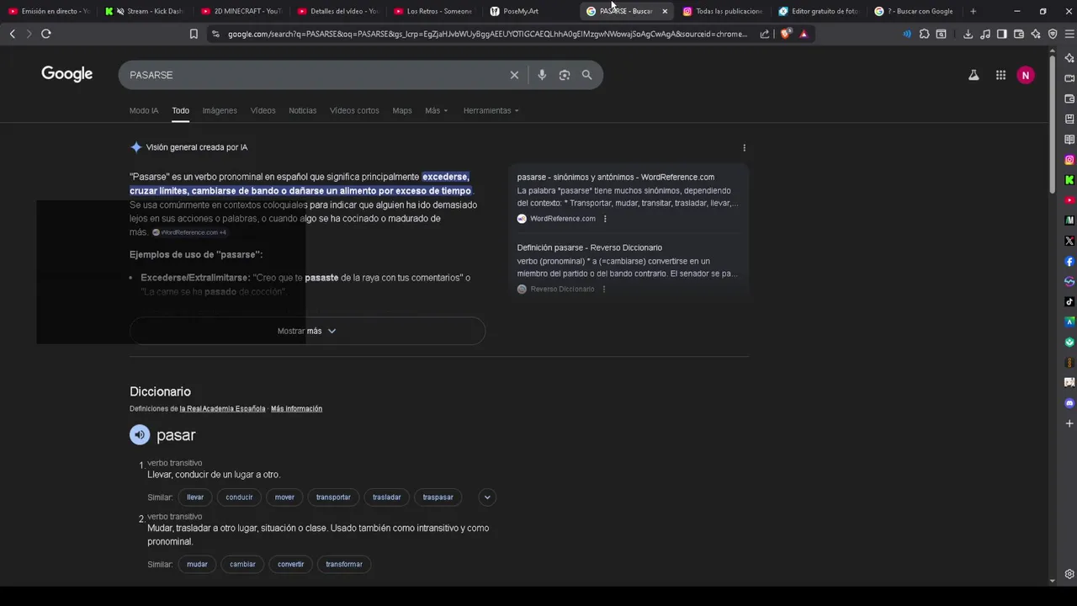Open the extensions puzzle icon
Viewport: 1077px width, 606px height.
(925, 34)
